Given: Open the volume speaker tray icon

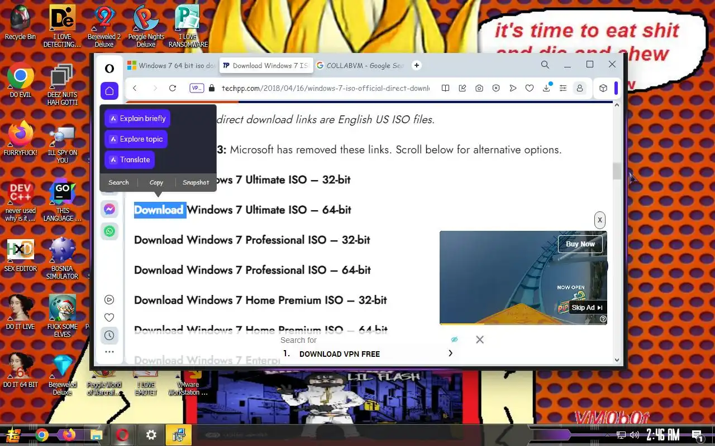Looking at the screenshot, I should [634, 435].
